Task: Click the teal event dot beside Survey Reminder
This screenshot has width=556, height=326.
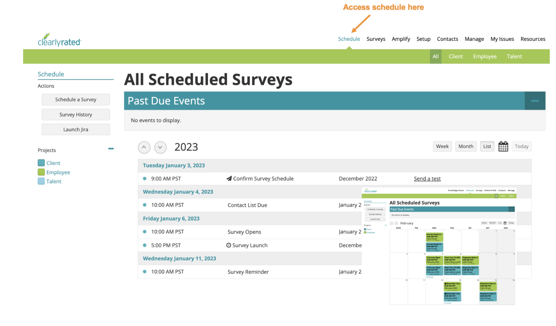Action: tap(145, 271)
